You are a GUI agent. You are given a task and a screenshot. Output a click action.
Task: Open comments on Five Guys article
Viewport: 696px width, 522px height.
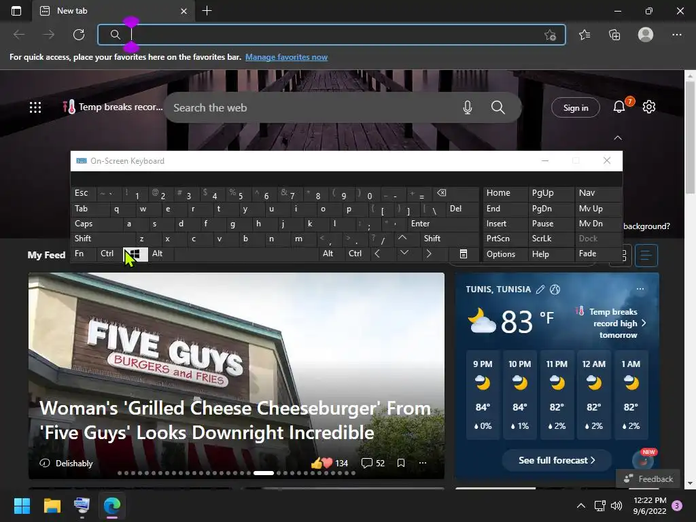pos(373,463)
